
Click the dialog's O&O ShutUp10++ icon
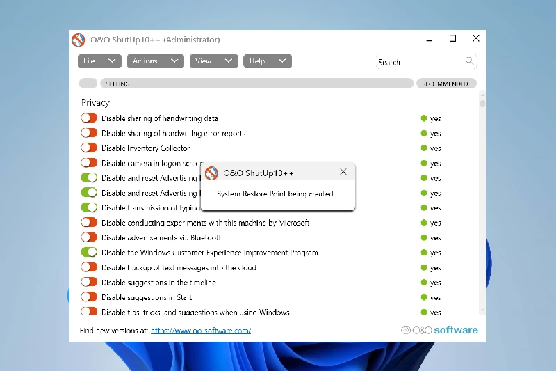211,173
